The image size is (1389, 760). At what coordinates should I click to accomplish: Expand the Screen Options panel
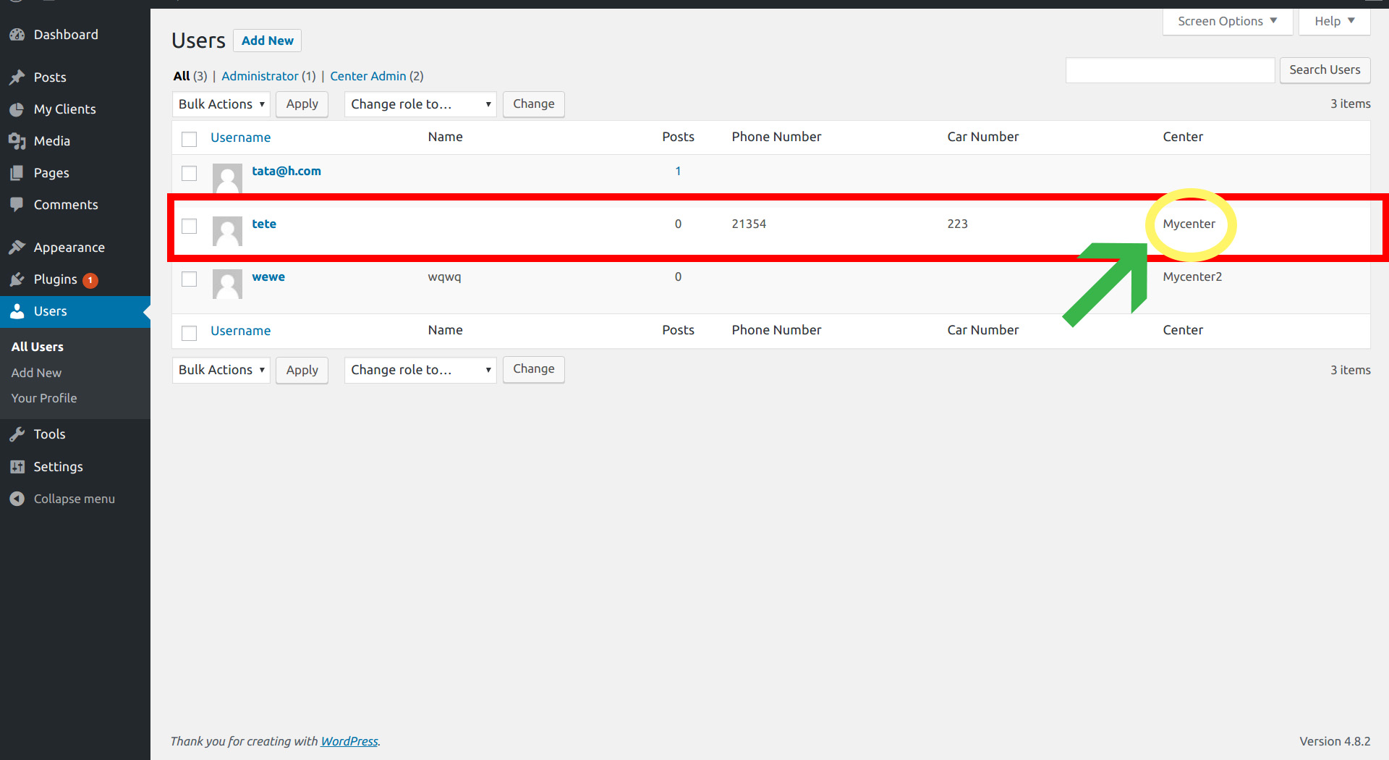pos(1227,22)
